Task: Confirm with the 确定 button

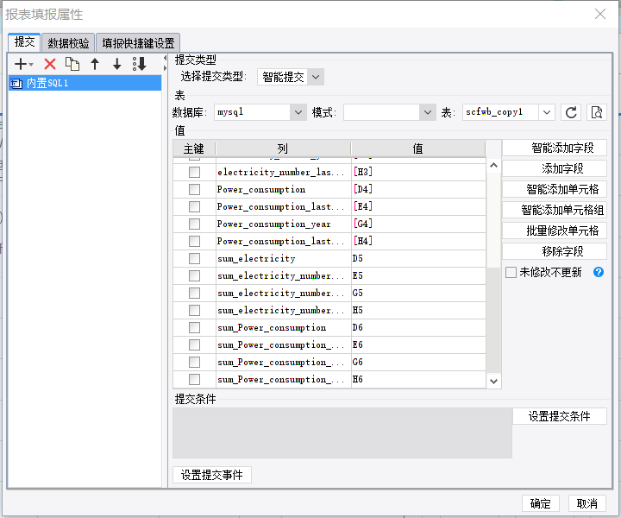Action: (x=540, y=503)
